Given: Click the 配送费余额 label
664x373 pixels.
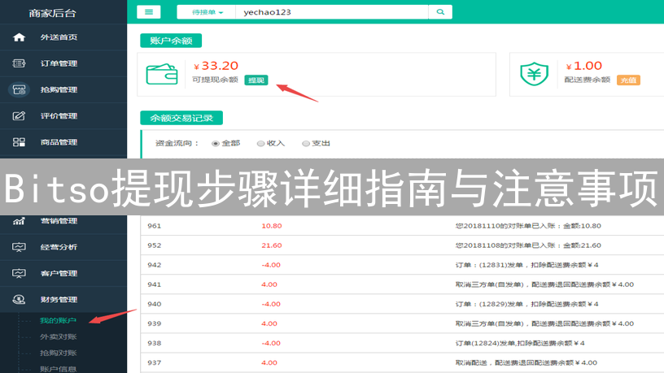Looking at the screenshot, I should click(x=587, y=80).
